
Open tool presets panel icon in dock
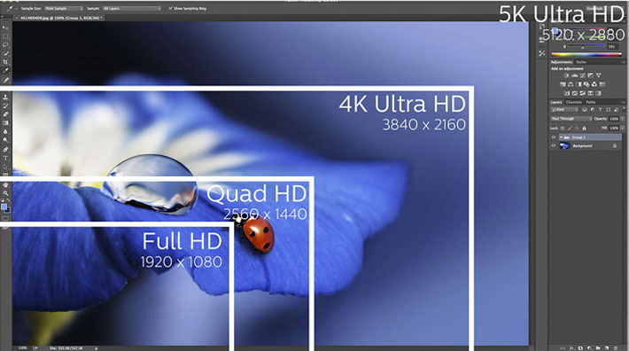[542, 53]
